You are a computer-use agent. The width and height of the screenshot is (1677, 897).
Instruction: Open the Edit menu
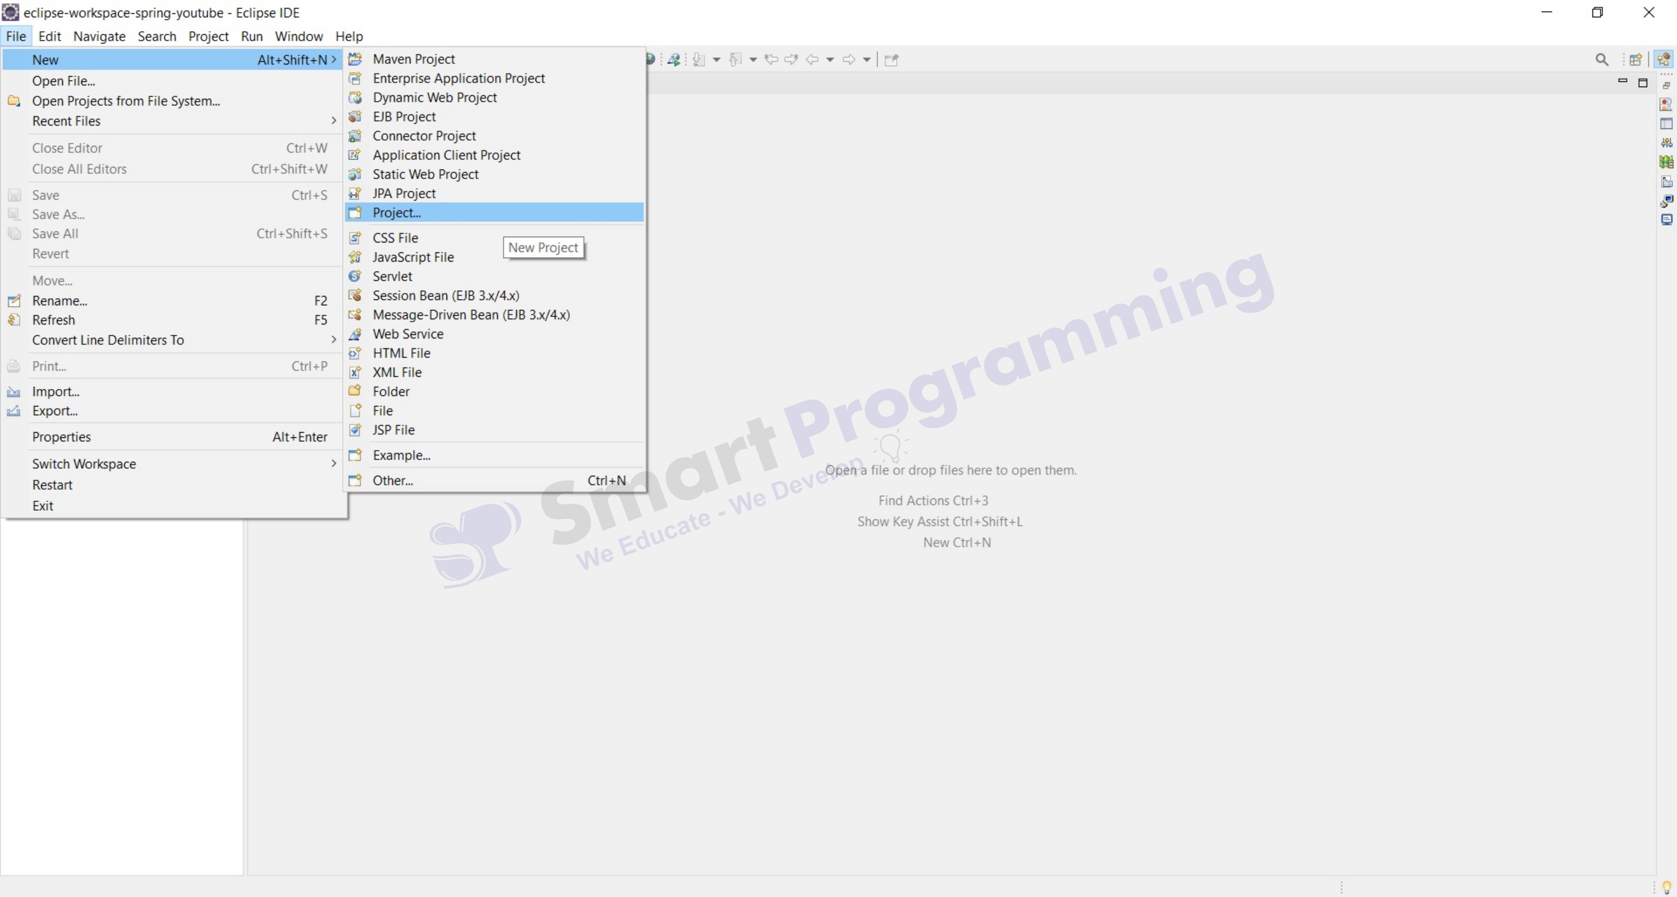(x=49, y=37)
